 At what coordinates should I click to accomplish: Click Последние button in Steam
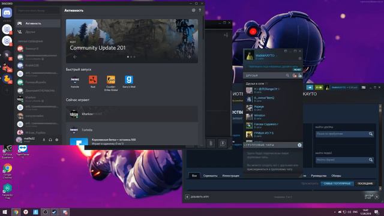click(x=365, y=184)
